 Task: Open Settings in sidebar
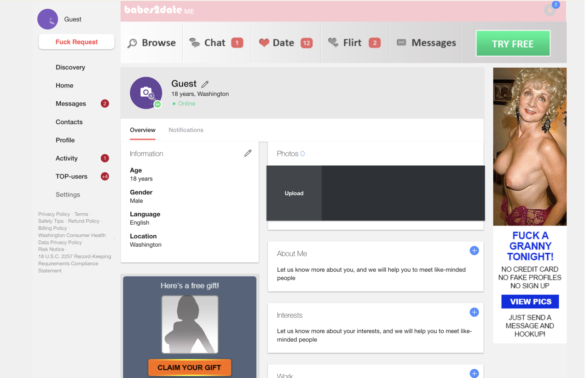coord(68,194)
